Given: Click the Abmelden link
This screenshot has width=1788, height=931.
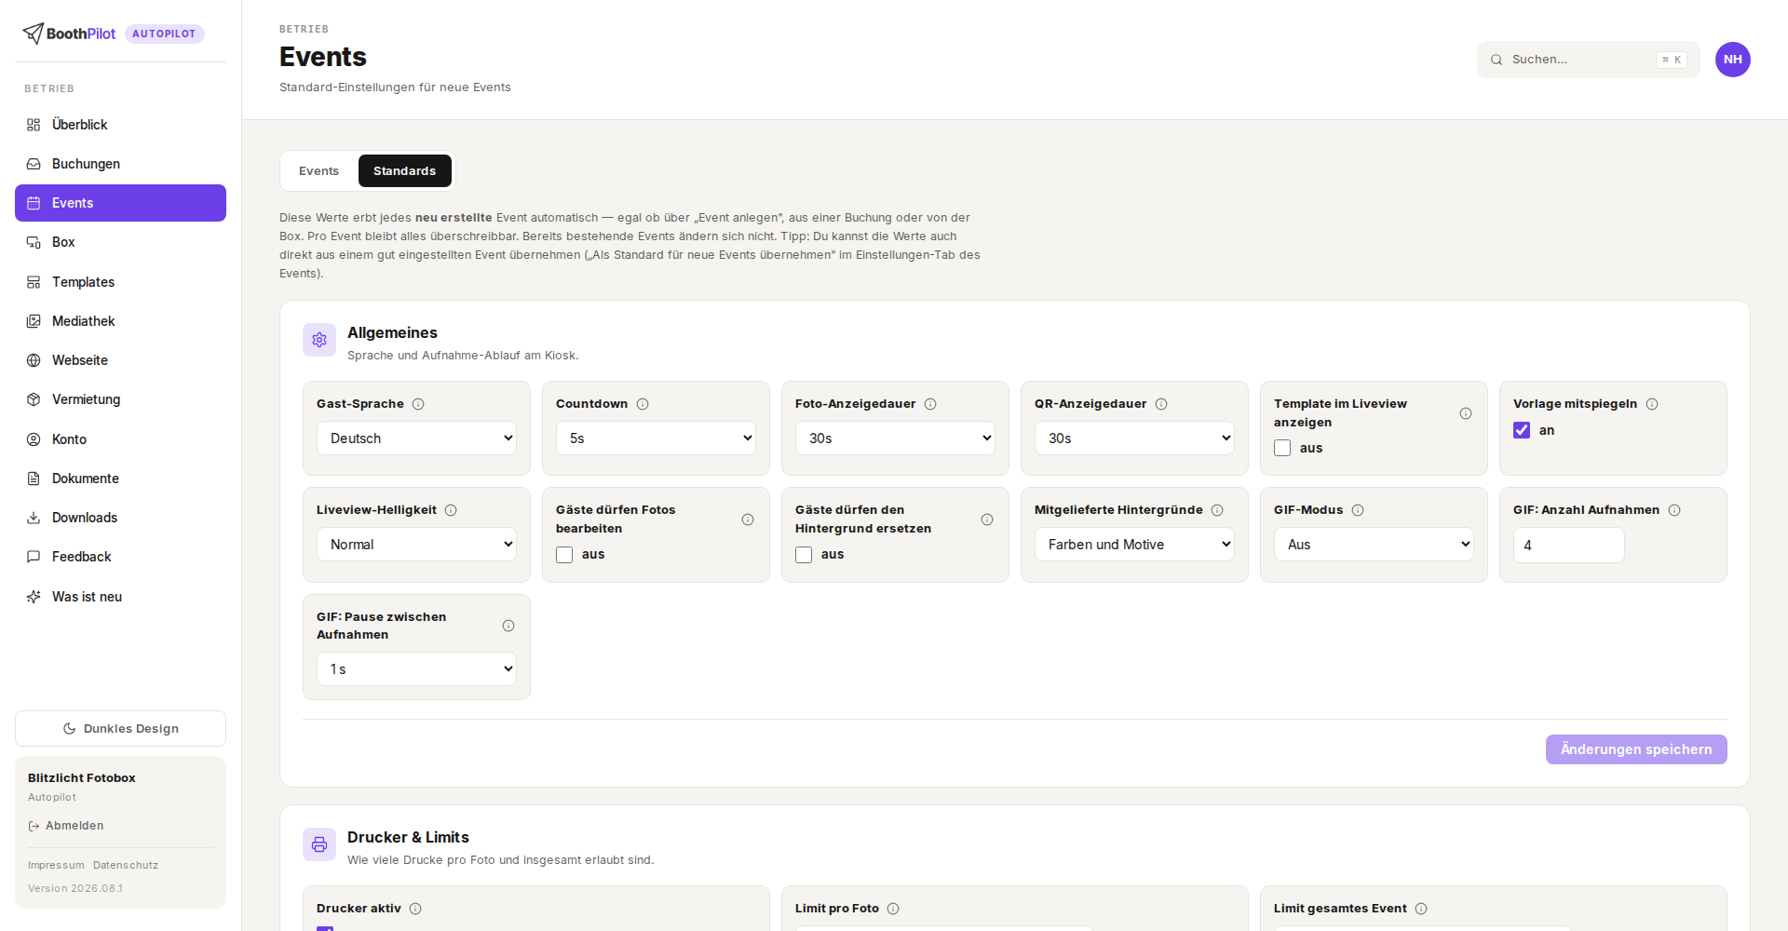Looking at the screenshot, I should click(66, 826).
